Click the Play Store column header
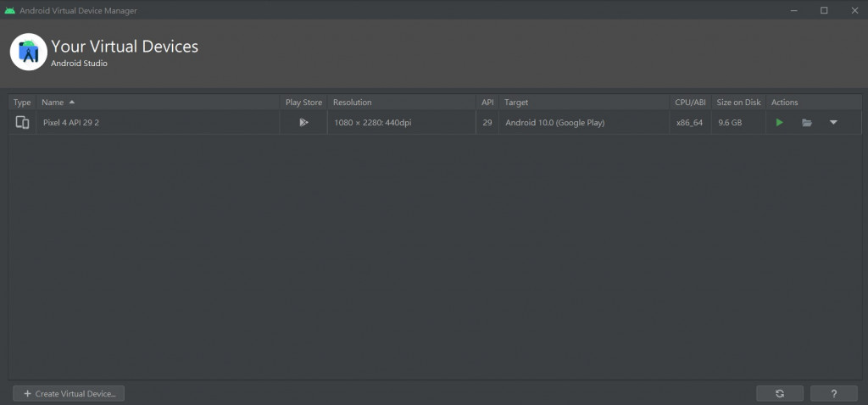The height and width of the screenshot is (405, 868). pyautogui.click(x=303, y=103)
